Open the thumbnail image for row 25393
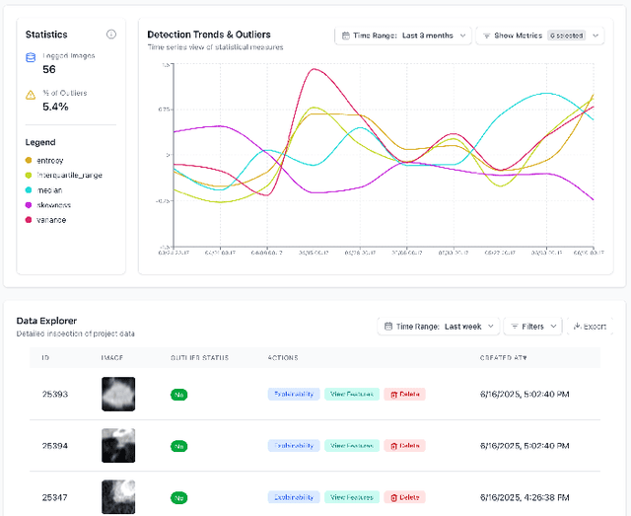Viewport: 631px width, 516px height. click(x=118, y=394)
